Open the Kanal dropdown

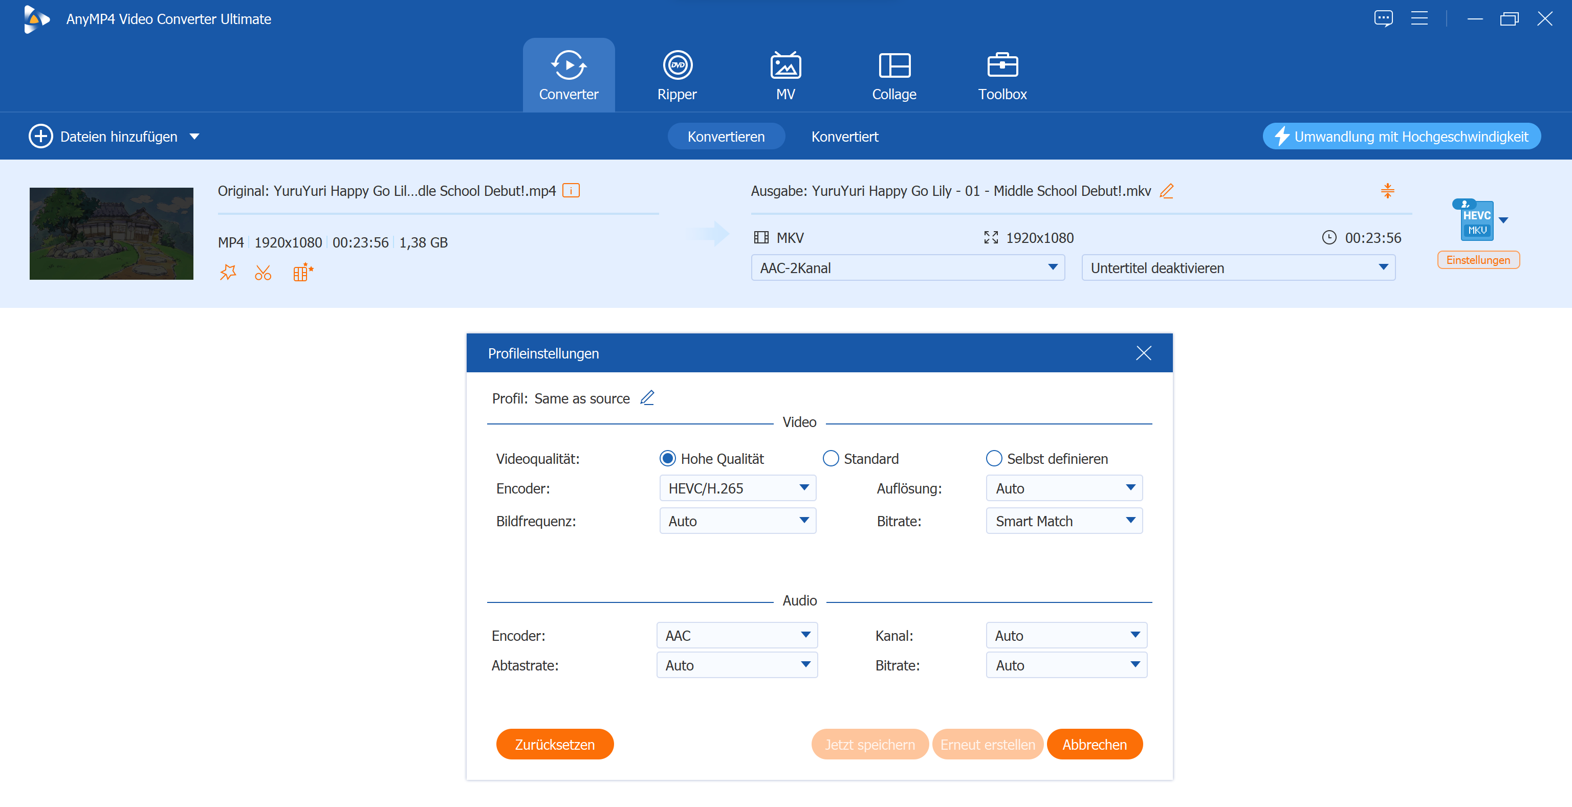(x=1066, y=636)
